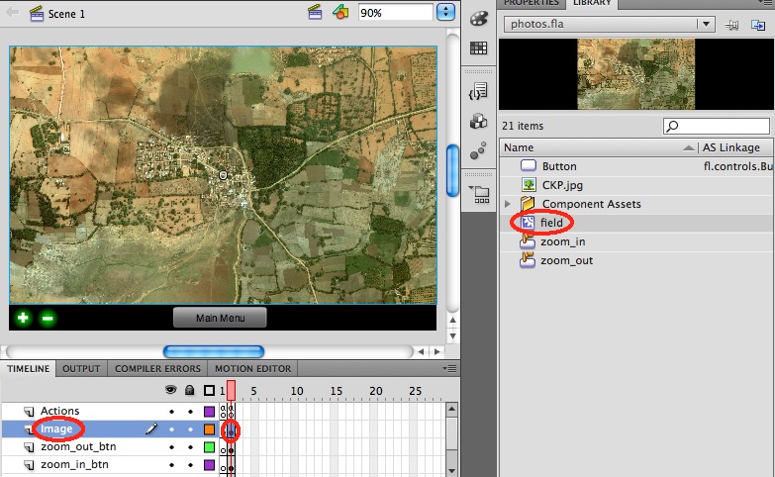Toggle the lock dot of the Actions layer

click(190, 412)
